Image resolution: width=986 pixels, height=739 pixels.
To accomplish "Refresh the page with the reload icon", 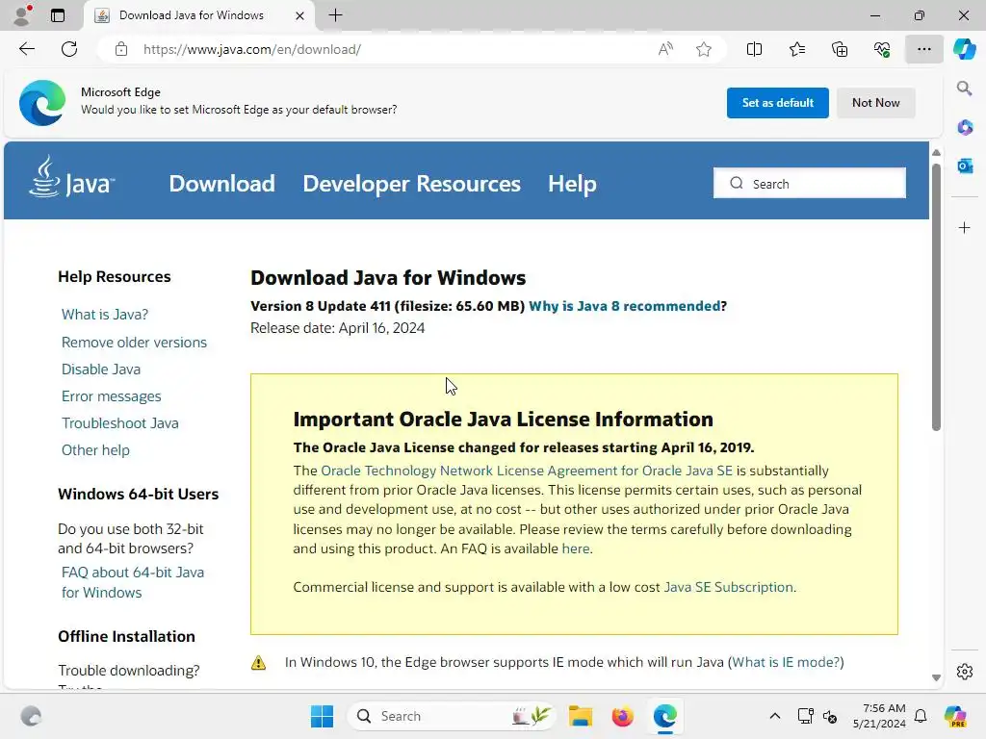I will [69, 49].
